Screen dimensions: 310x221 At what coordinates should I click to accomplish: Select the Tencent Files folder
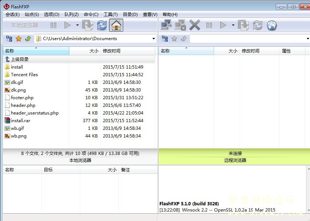[79, 74]
